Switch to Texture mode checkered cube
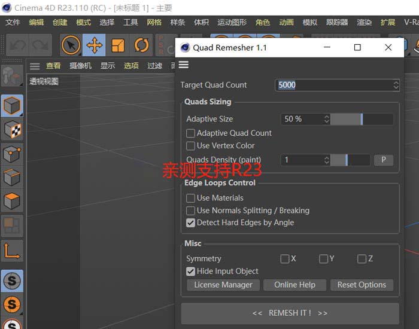The width and height of the screenshot is (419, 329). point(12,130)
